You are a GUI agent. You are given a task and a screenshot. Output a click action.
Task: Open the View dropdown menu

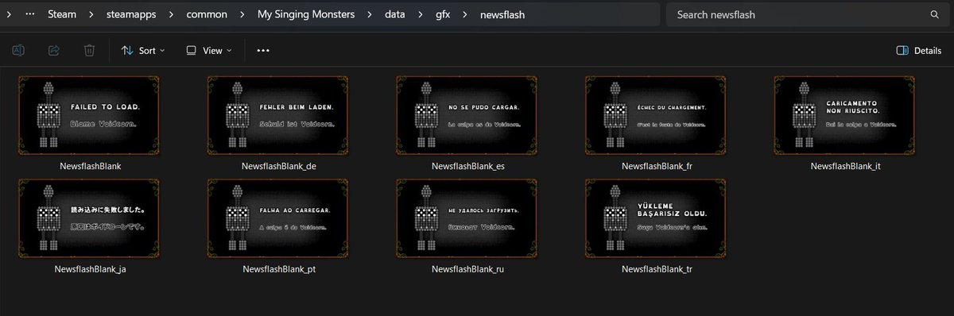click(209, 50)
